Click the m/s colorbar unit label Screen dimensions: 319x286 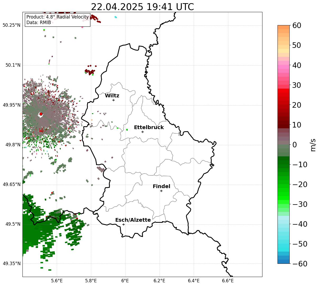pos(313,145)
